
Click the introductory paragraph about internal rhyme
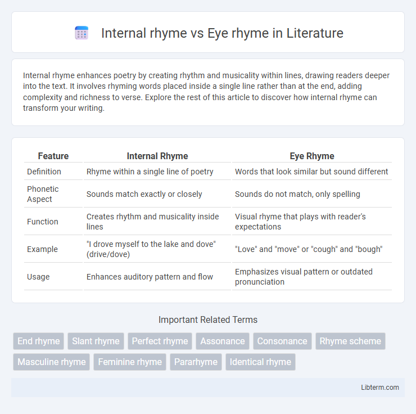pyautogui.click(x=206, y=92)
